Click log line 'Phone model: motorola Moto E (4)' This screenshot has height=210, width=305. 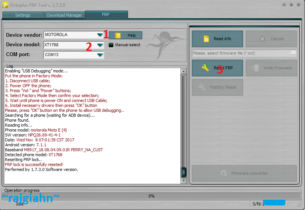(x=36, y=130)
